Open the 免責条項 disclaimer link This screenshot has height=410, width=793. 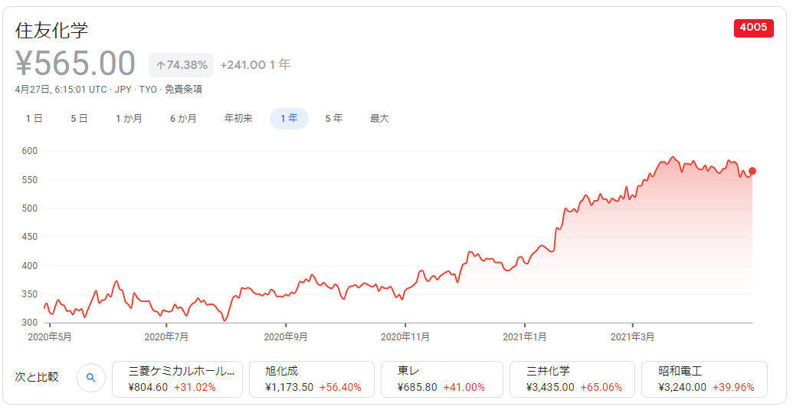pos(184,90)
